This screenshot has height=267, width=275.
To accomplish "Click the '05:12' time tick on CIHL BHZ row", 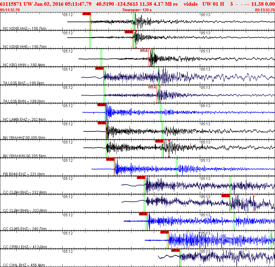I will coord(68,251).
